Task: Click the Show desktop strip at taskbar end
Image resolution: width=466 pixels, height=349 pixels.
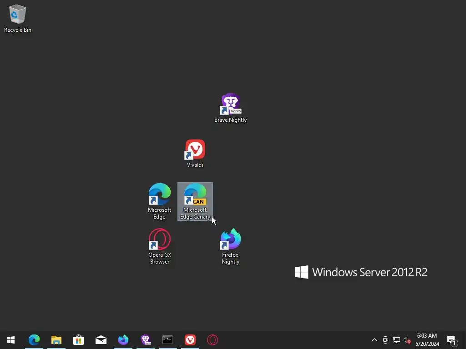Action: [465, 340]
